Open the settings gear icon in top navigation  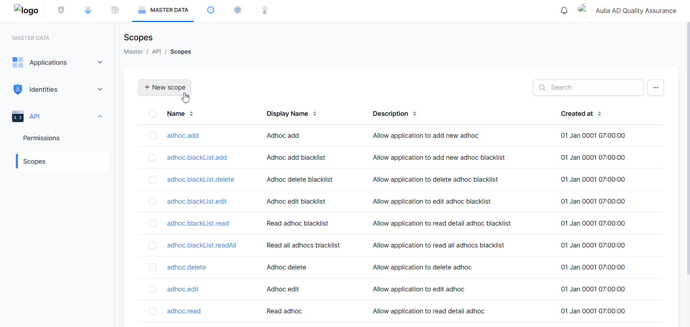[238, 10]
